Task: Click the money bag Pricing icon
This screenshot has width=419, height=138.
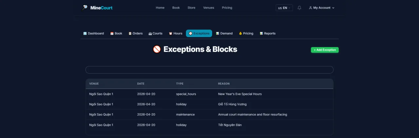Action: click(x=240, y=33)
